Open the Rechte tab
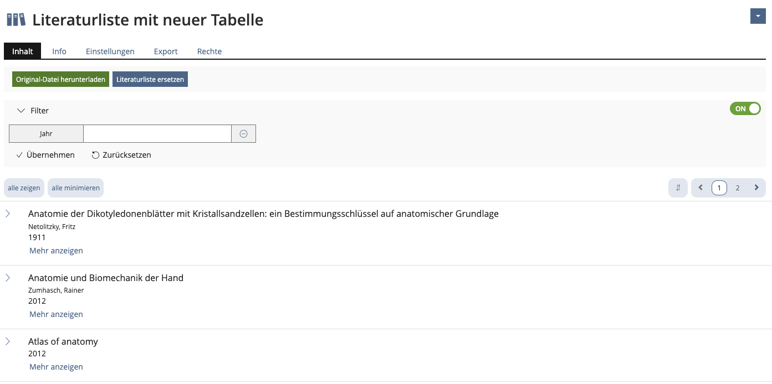This screenshot has width=772, height=384. [209, 51]
